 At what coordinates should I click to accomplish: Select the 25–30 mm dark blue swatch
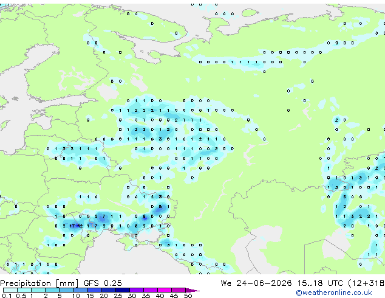tap(123, 290)
